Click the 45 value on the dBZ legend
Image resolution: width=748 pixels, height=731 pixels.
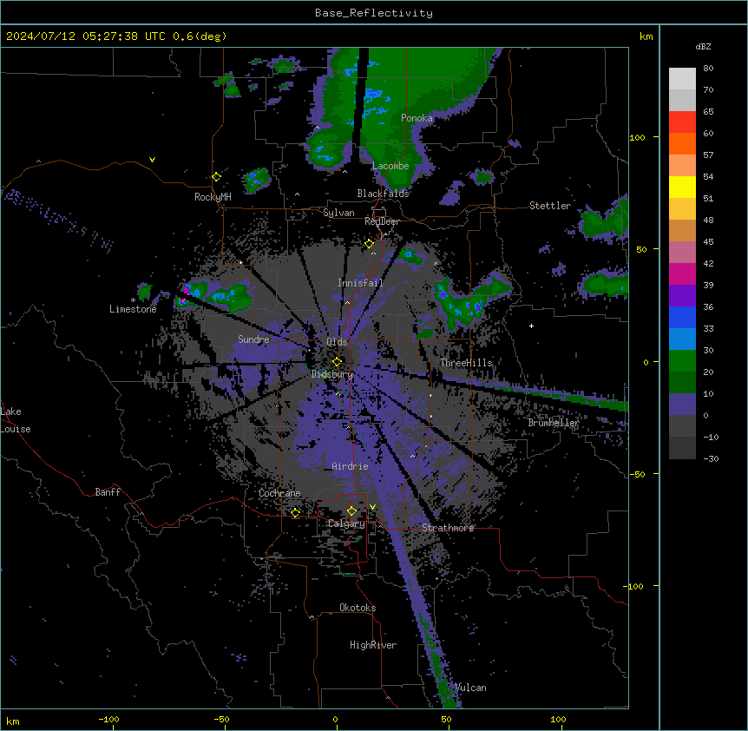(x=708, y=242)
